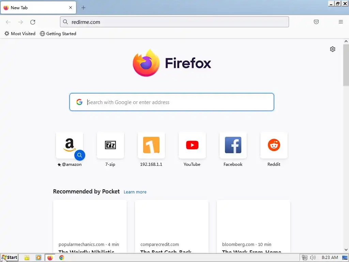
Task: Select the New Tab tab
Action: pos(38,8)
